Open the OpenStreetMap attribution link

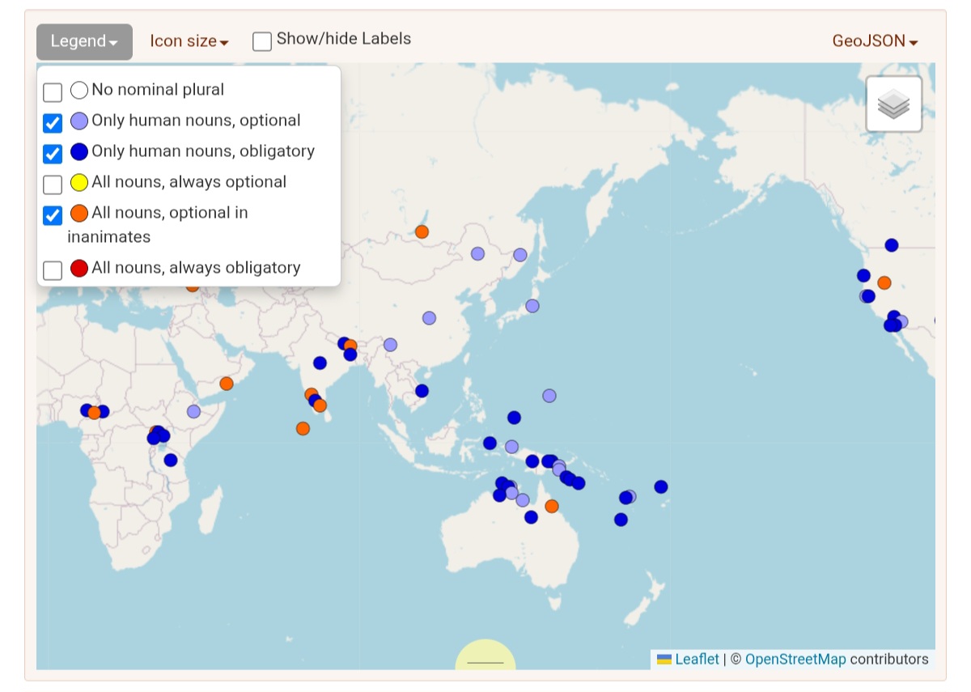(795, 659)
